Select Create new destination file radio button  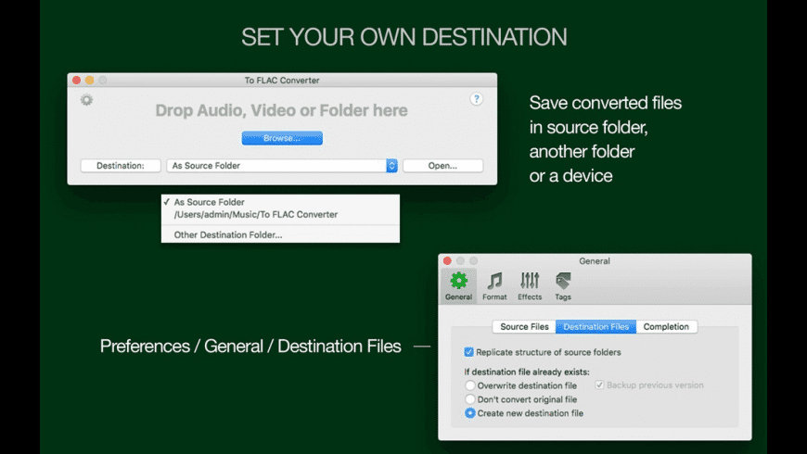pyautogui.click(x=470, y=413)
